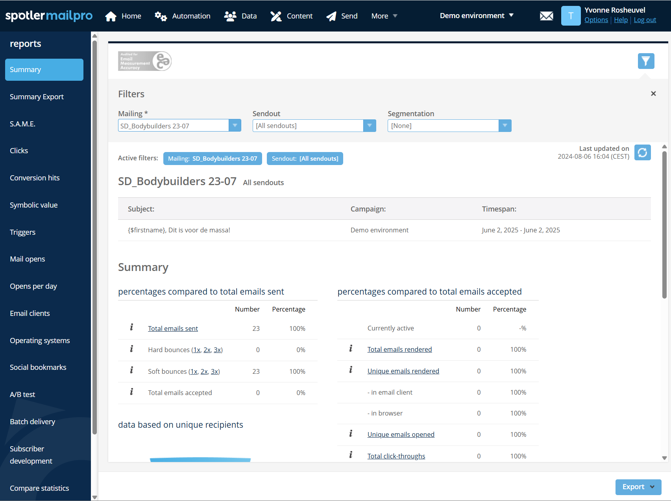Click the Log out link
The height and width of the screenshot is (501, 671).
click(x=645, y=20)
